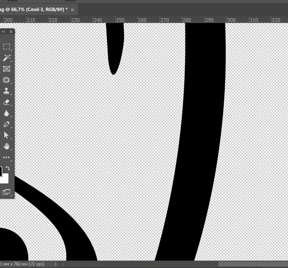The image size is (288, 268).
Task: Open the Edit Toolbar three-dots menu
Action: (x=6, y=157)
